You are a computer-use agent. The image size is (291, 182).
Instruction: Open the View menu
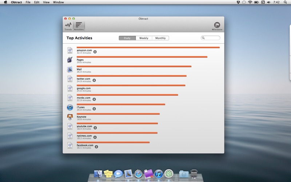pos(46,2)
